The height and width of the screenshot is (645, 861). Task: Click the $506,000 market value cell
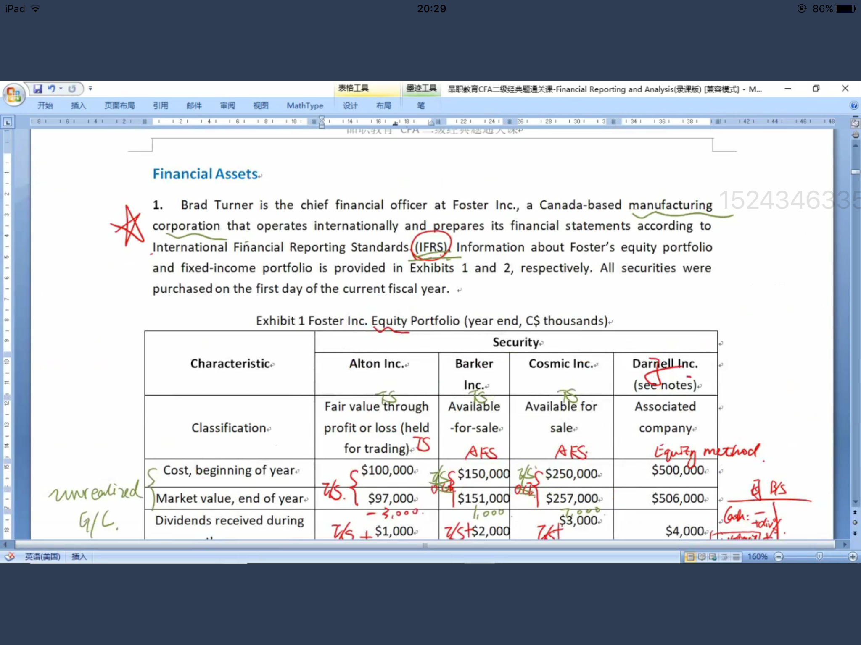678,498
